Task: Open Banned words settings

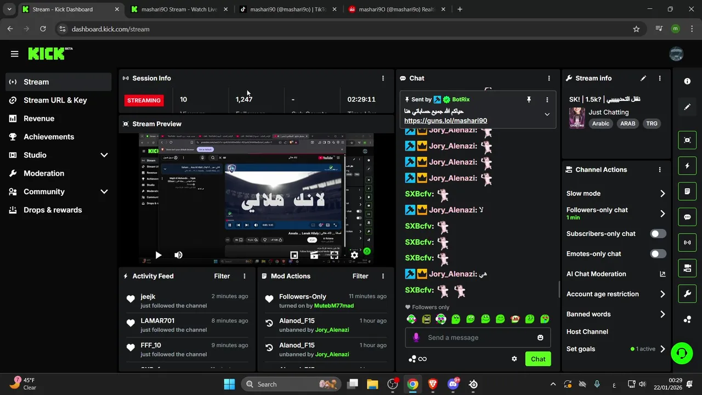Action: click(616, 314)
